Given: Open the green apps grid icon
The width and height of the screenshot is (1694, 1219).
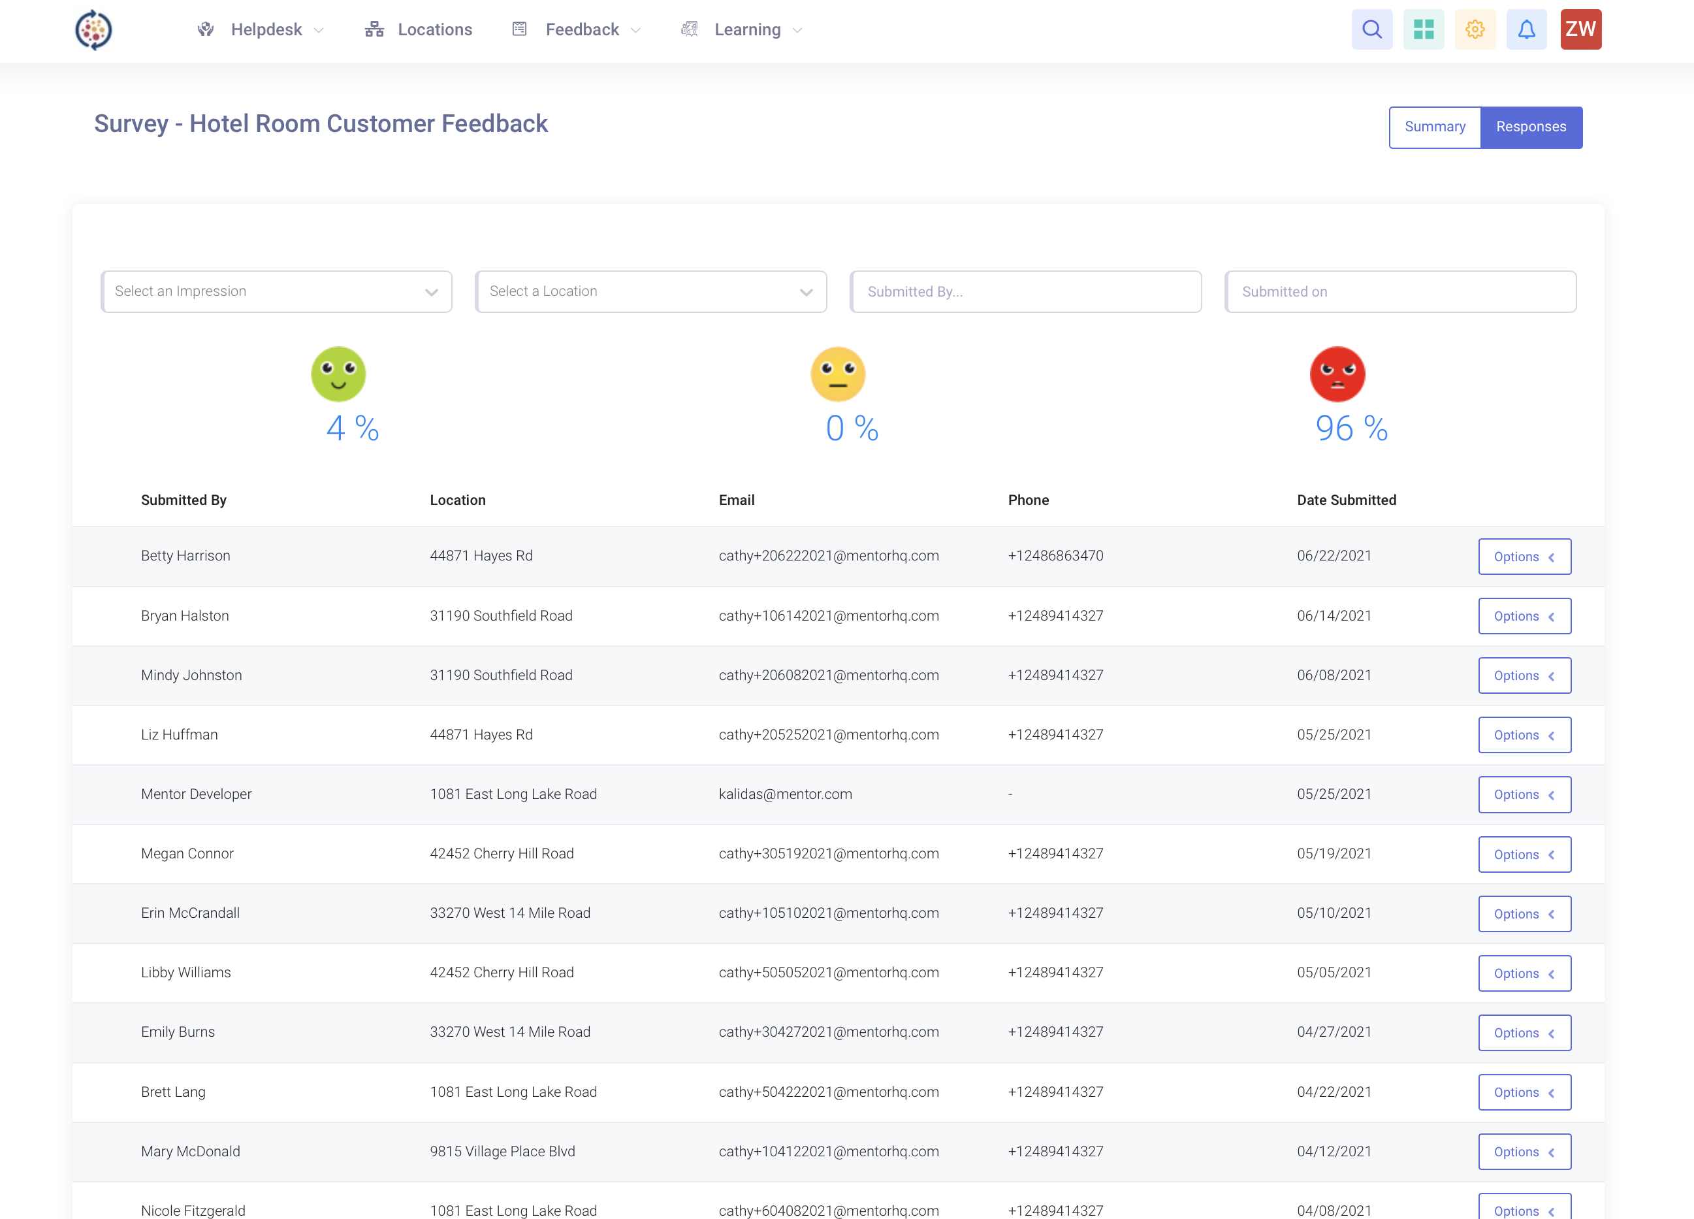Looking at the screenshot, I should [x=1424, y=29].
